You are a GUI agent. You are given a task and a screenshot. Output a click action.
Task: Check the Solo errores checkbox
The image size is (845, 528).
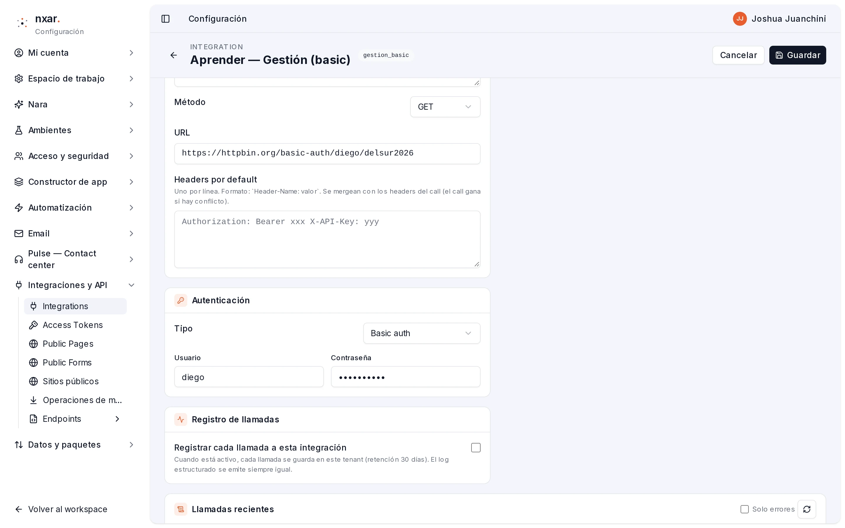click(x=744, y=509)
